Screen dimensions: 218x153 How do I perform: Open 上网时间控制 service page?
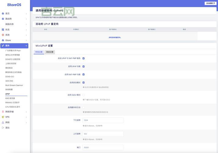(11, 64)
